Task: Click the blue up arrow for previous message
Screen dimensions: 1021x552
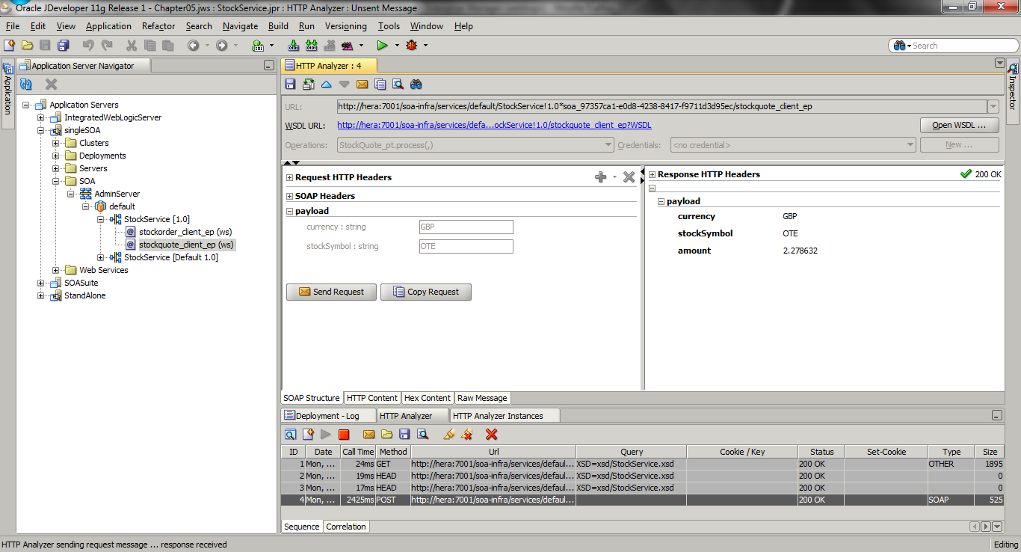Action: [326, 84]
